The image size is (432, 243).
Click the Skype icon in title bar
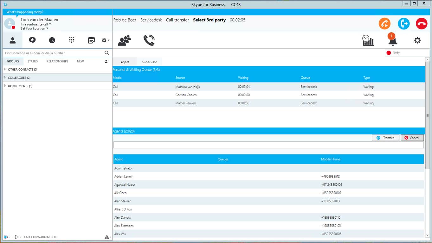click(x=5, y=4)
